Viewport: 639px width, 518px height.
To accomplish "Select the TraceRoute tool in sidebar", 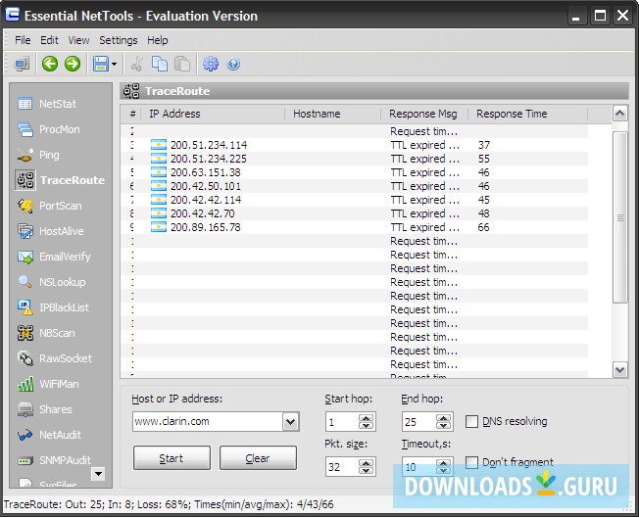I will pos(61,180).
